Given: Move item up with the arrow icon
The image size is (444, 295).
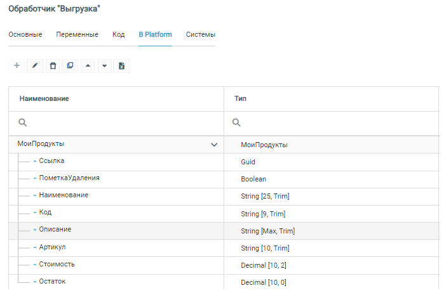Looking at the screenshot, I should 88,65.
